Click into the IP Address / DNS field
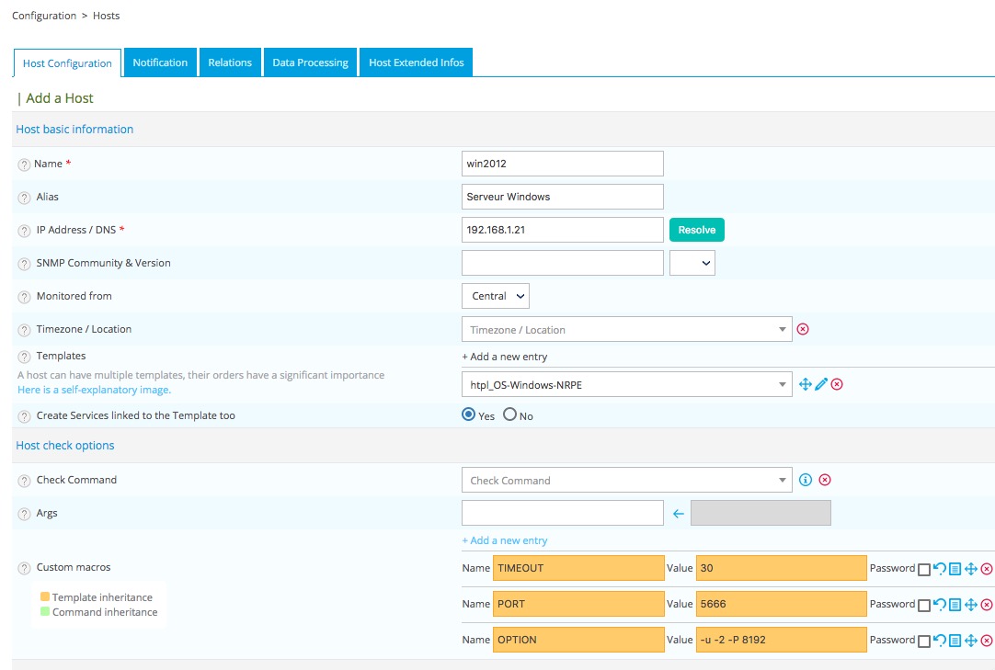The height and width of the screenshot is (670, 995). tap(562, 230)
